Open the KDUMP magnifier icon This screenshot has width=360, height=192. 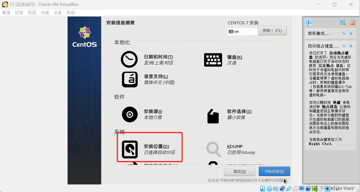pos(213,149)
